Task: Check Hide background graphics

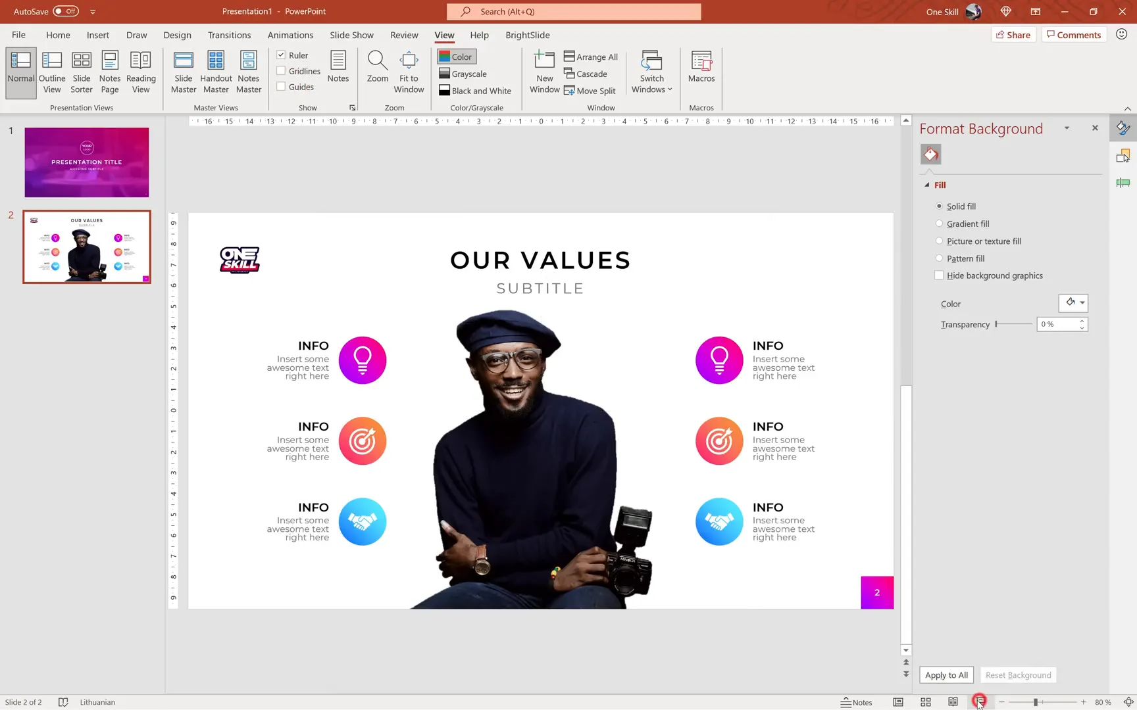Action: [x=939, y=275]
